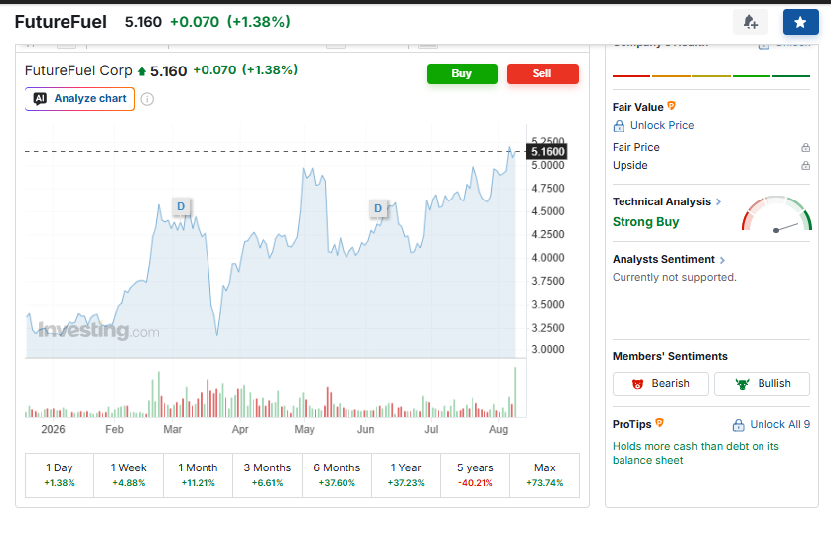
Task: Expand Analysts Sentiment via its chevron
Action: [722, 260]
